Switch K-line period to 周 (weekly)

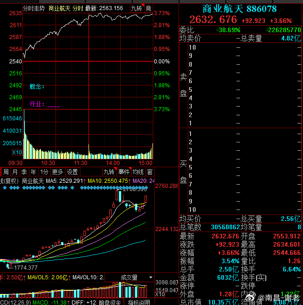(x=6, y=172)
